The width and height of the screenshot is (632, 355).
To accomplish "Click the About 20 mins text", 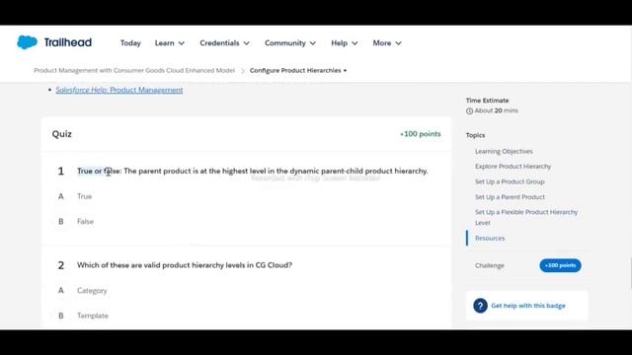I will 496,110.
